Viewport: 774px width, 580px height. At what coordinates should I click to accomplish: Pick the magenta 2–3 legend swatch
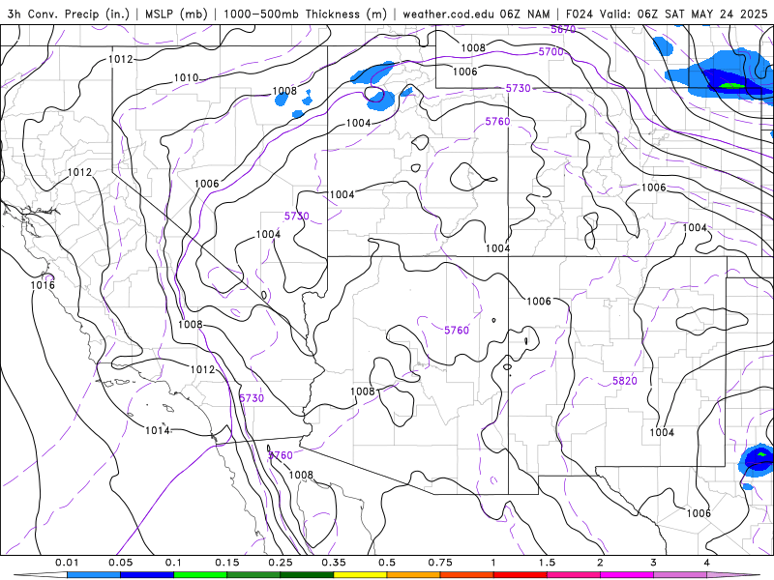point(627,575)
